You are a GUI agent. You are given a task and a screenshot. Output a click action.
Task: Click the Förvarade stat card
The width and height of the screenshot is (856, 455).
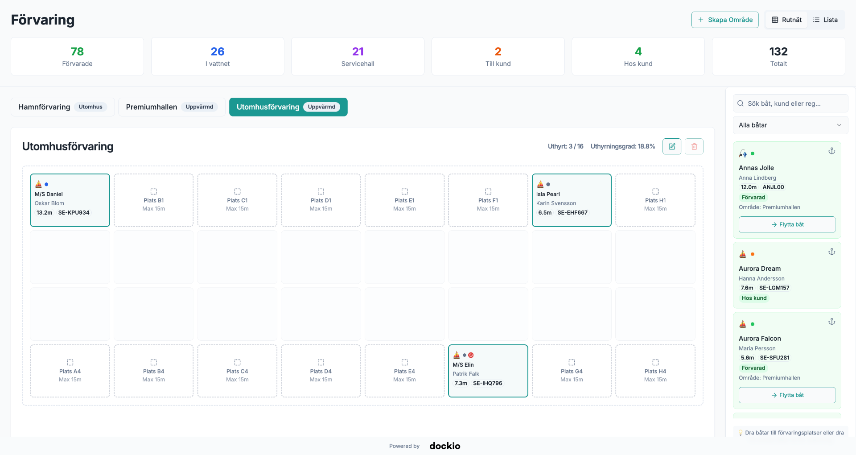pos(77,57)
